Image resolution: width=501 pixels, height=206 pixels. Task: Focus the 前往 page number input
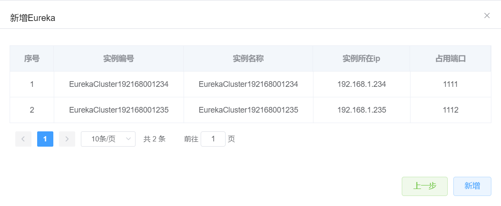tap(213, 139)
